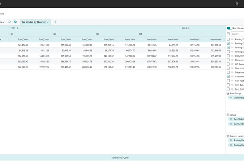
Task: Collapse the 2023 column group chevron
Action: point(17,28)
